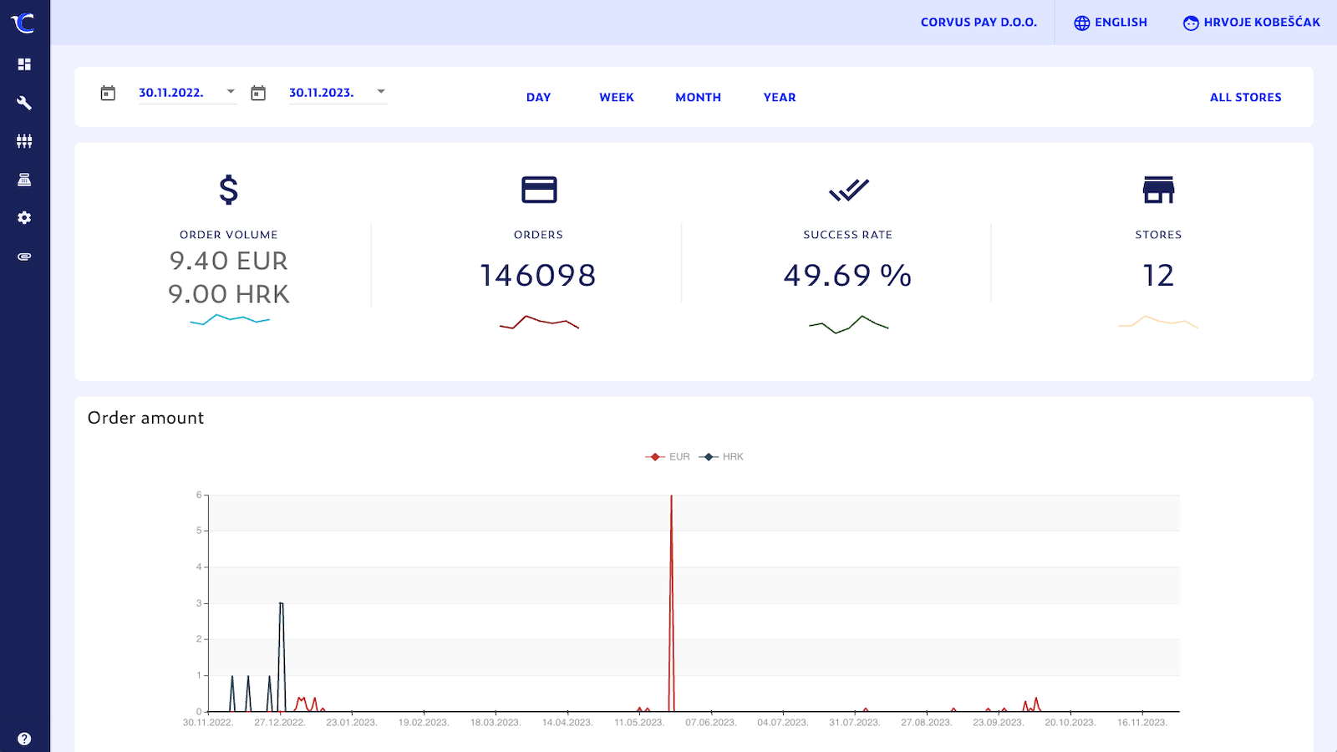Click the user avatar face icon
This screenshot has width=1337, height=752.
click(x=1191, y=23)
